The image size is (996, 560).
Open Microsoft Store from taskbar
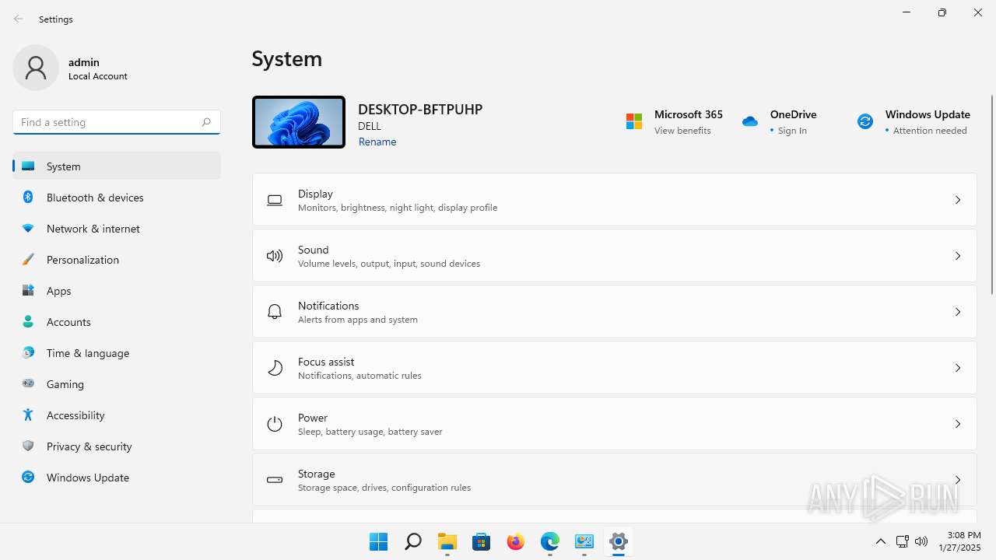click(482, 541)
